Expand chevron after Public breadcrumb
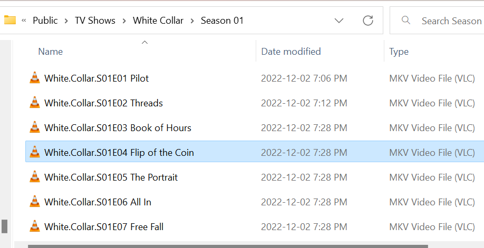This screenshot has width=484, height=248. click(66, 21)
